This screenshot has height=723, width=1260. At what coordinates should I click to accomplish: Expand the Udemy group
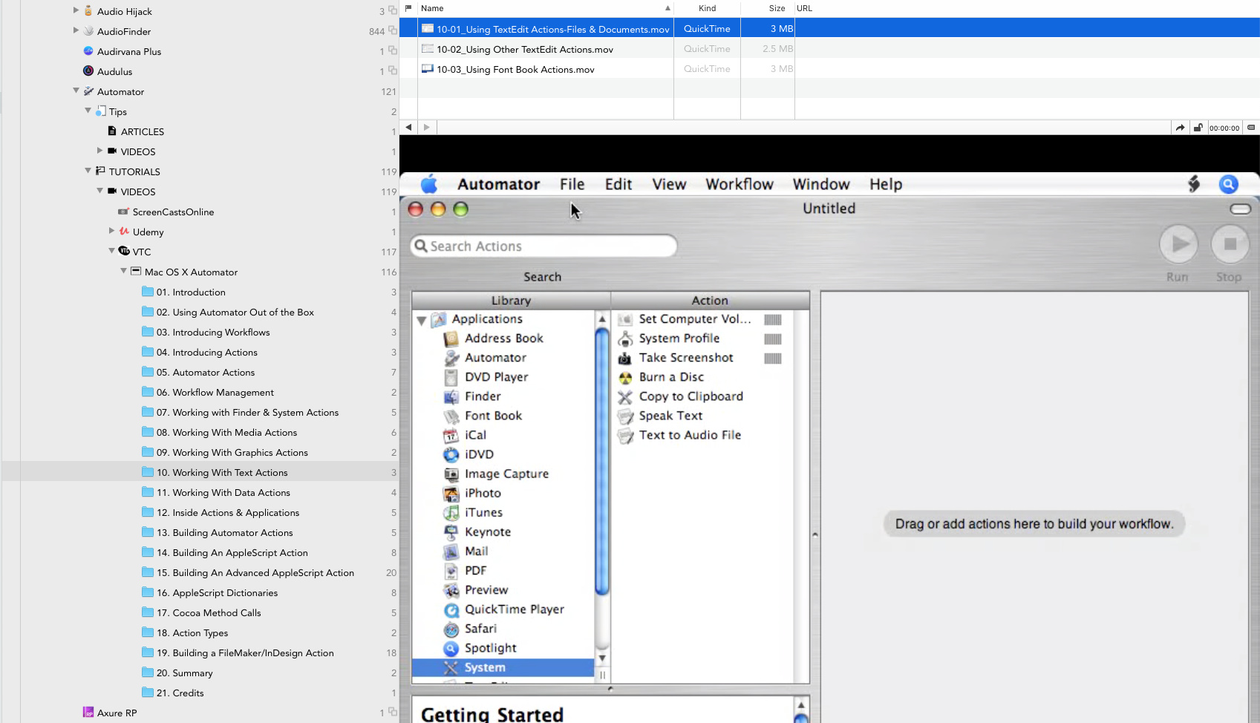click(111, 232)
